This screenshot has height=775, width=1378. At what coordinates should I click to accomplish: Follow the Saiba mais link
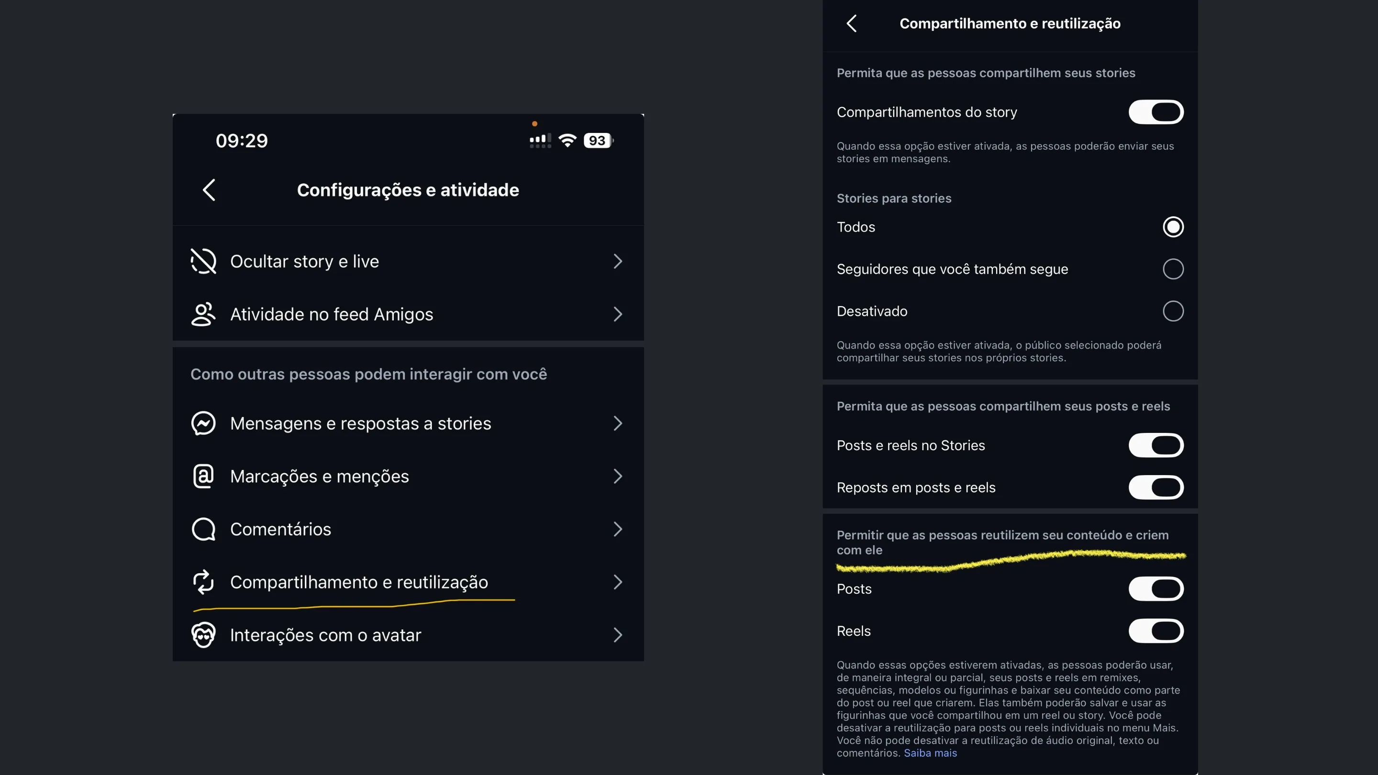pos(930,753)
